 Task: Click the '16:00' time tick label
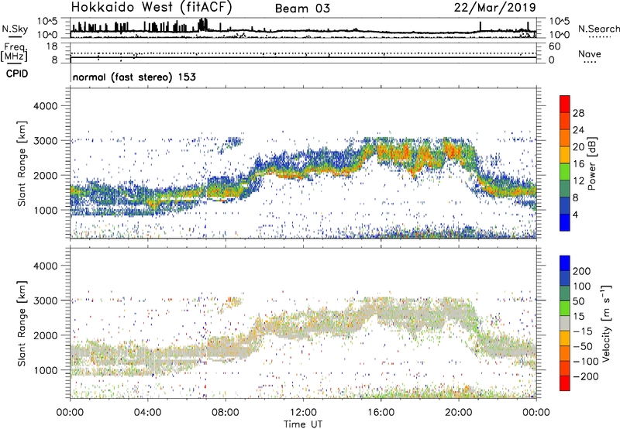point(381,413)
